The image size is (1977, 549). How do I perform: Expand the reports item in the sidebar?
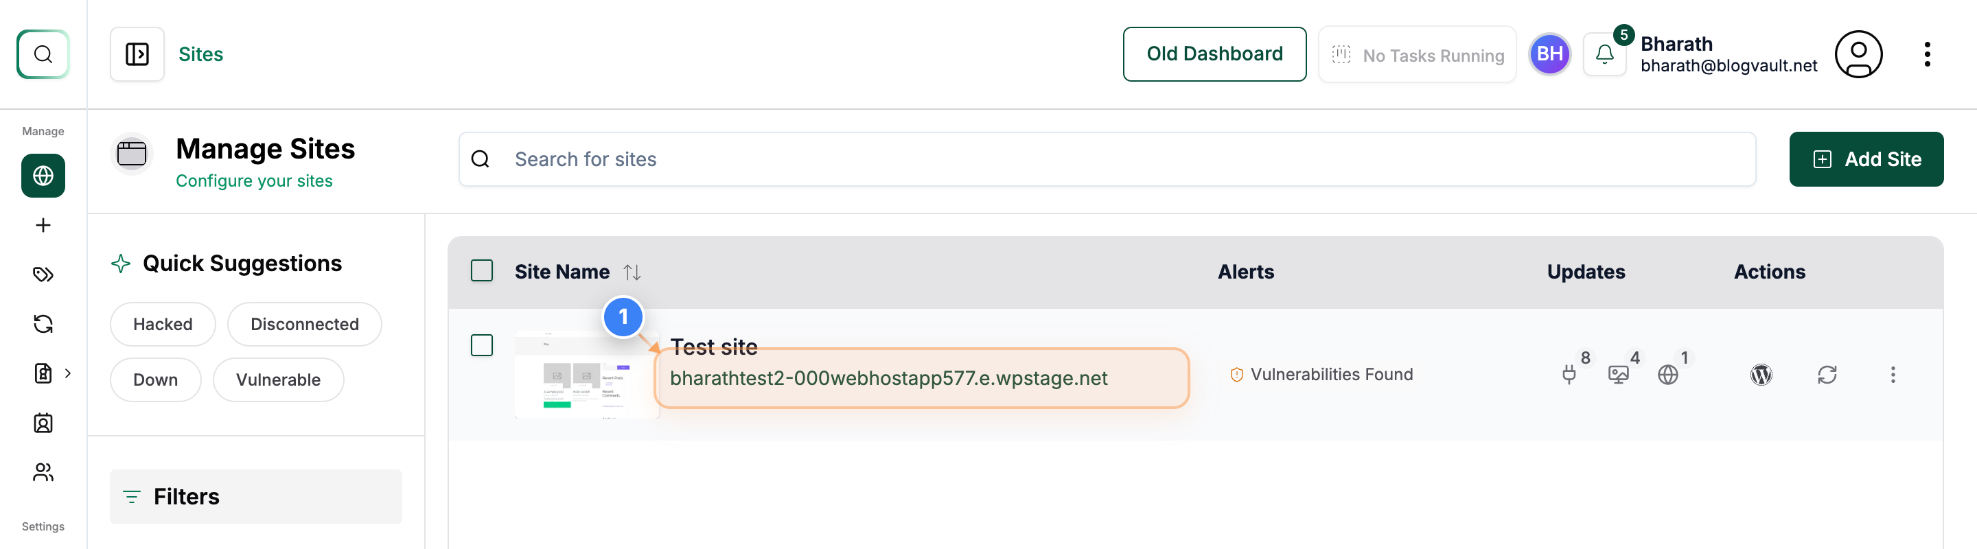click(x=67, y=373)
